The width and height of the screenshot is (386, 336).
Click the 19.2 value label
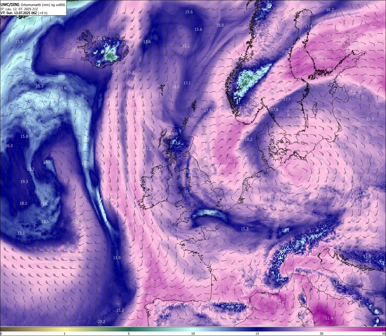pos(130,73)
